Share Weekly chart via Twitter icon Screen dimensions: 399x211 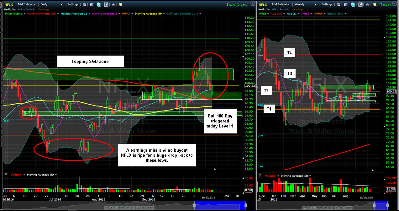[x=353, y=4]
